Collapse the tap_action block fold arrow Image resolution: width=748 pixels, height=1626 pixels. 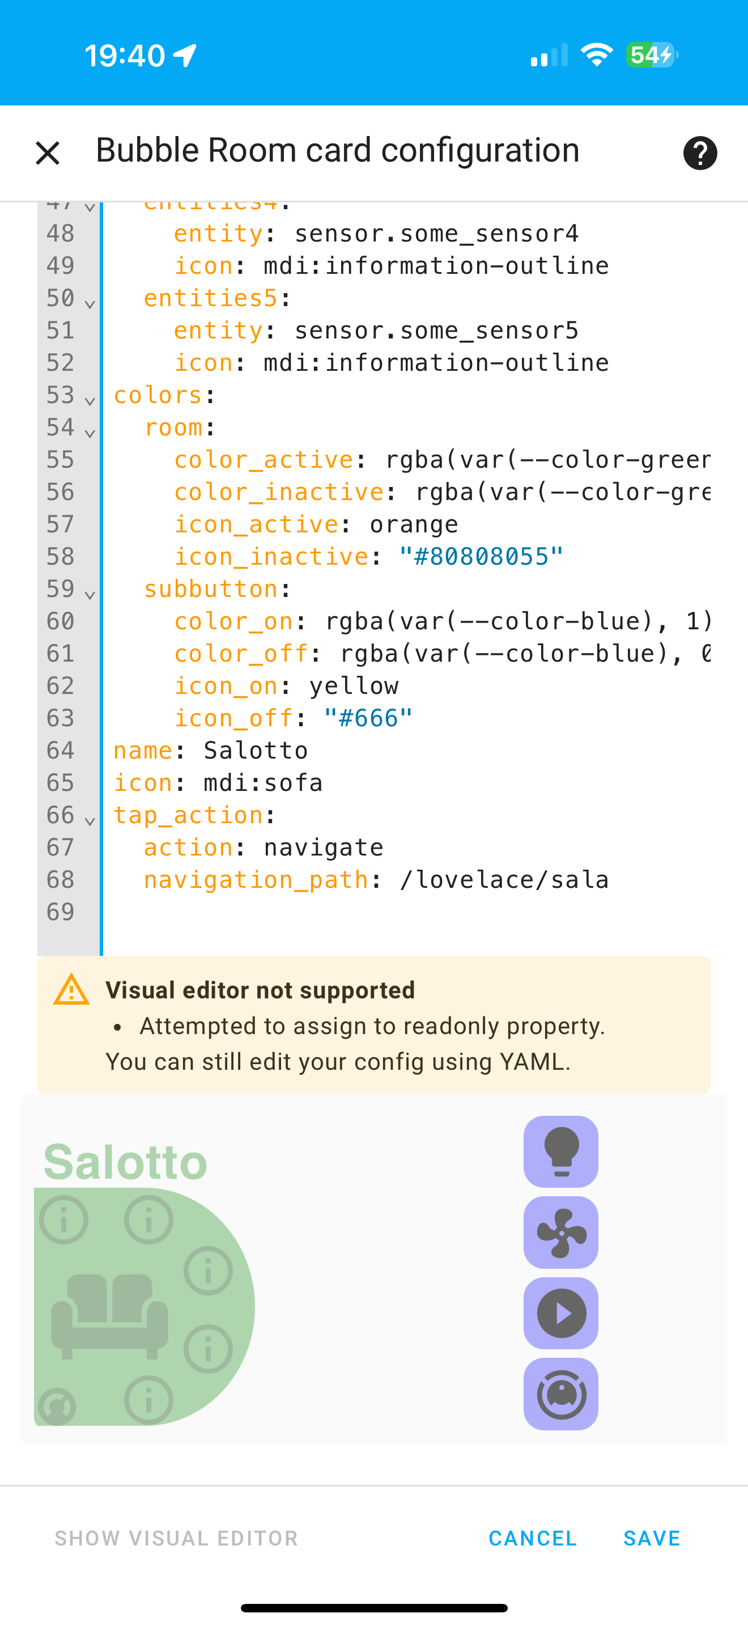(90, 820)
